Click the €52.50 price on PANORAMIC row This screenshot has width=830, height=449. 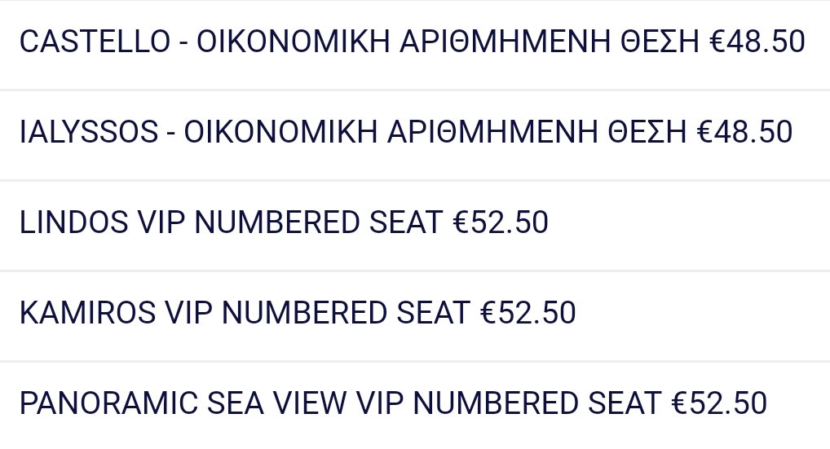[719, 403]
